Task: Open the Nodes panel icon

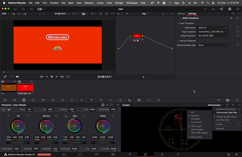Action: (221, 9)
